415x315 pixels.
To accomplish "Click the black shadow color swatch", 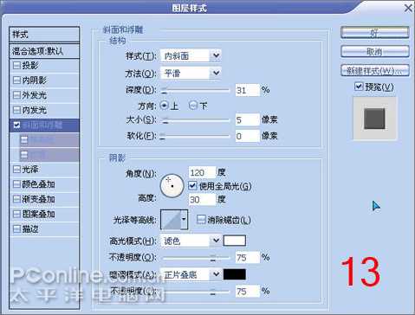I will click(235, 274).
